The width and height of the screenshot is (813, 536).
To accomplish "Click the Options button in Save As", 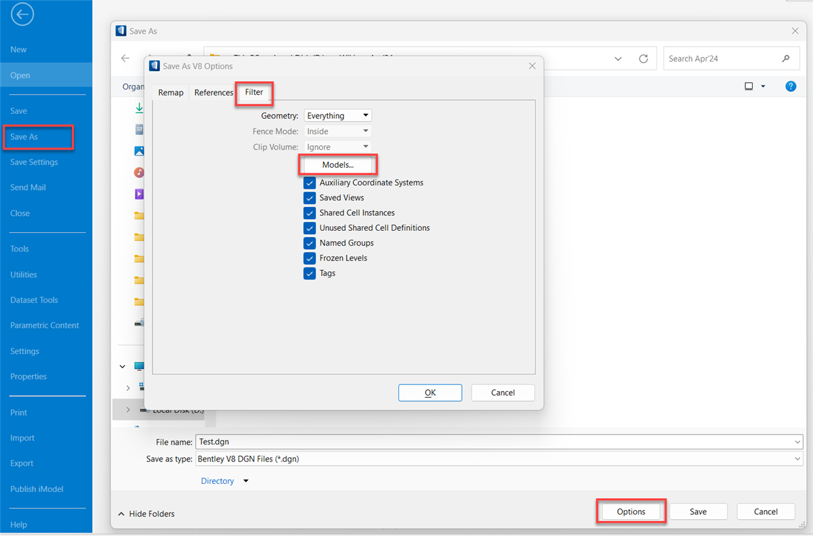I will pos(631,512).
